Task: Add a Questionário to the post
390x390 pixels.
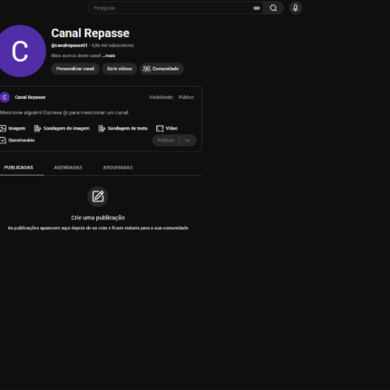Action: pos(17,141)
